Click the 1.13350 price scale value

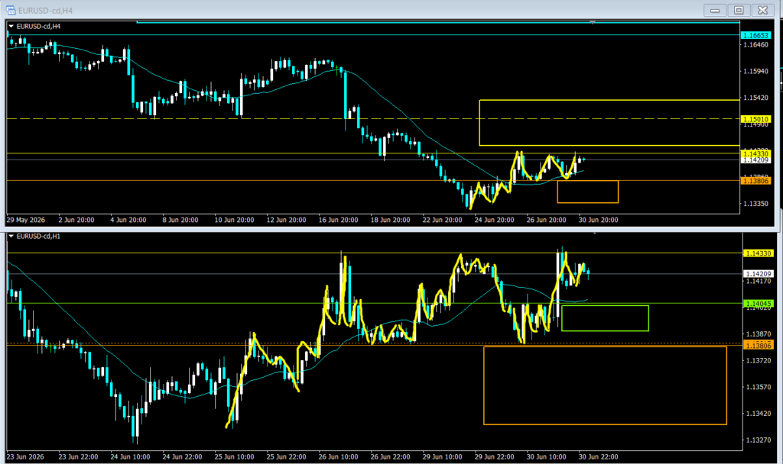(756, 204)
